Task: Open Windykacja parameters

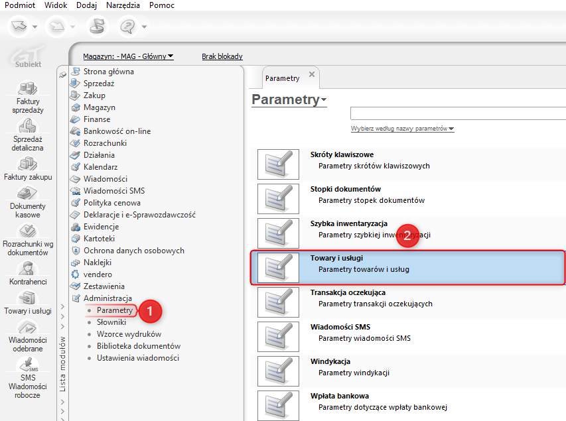Action: click(408, 371)
